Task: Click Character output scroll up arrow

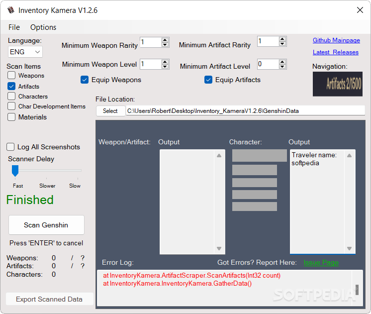Action: pos(349,156)
